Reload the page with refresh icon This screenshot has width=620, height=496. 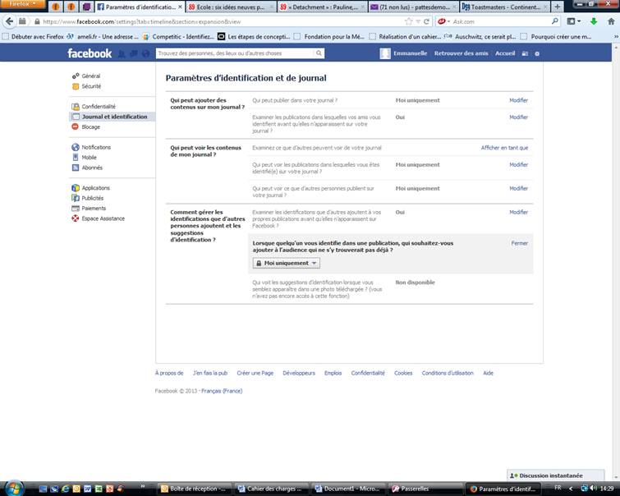426,21
